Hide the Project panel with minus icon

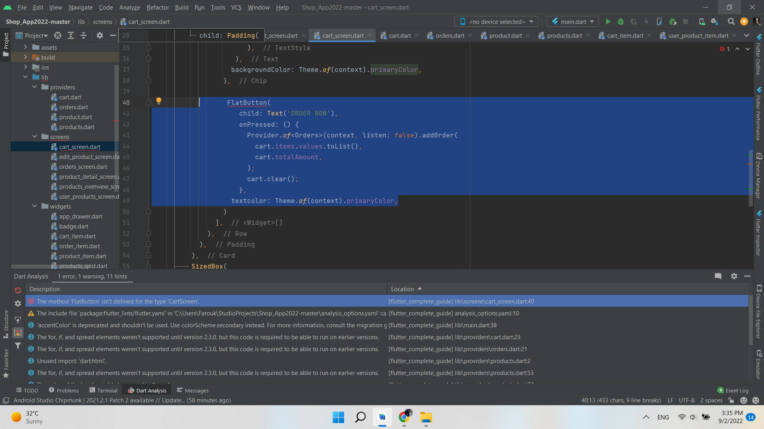click(113, 35)
